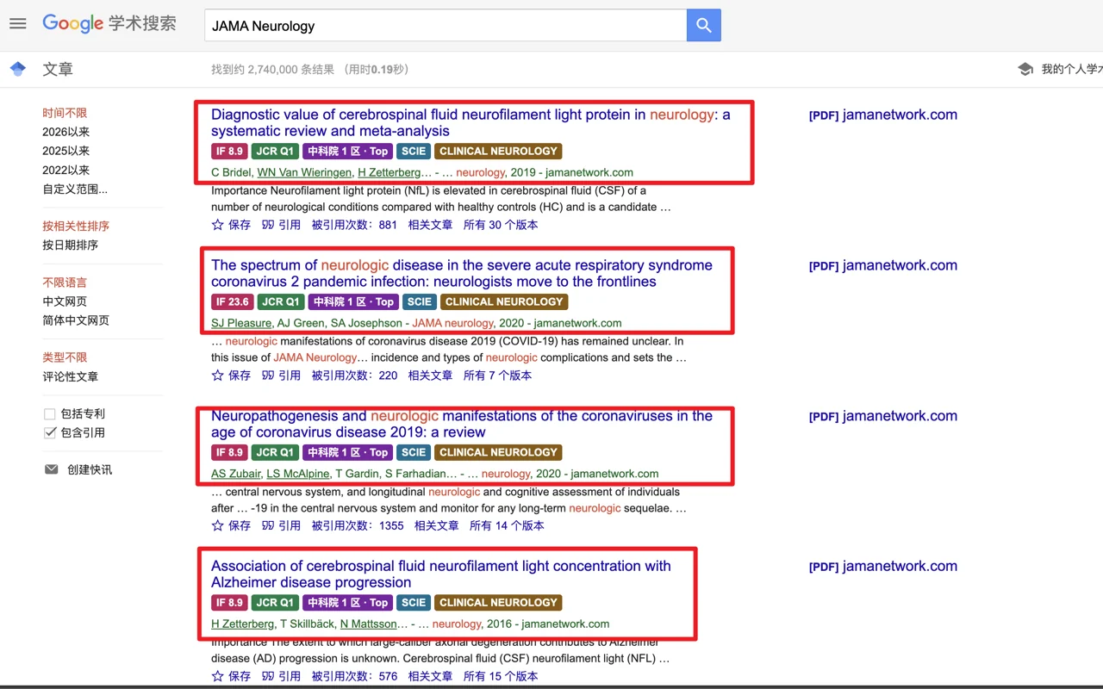Filter results by 2026以来
Screen dimensions: 1103x689
point(66,132)
